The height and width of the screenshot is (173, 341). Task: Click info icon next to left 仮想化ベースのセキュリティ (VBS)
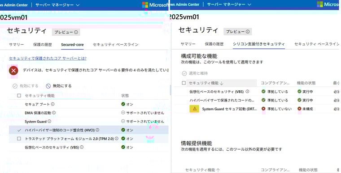coord(82,147)
